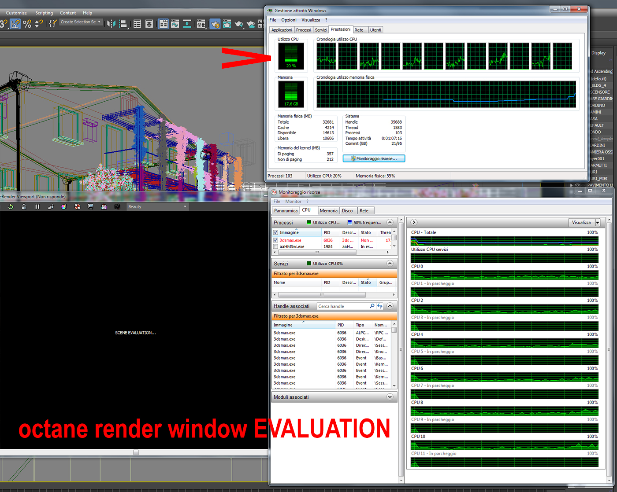The width and height of the screenshot is (617, 492).
Task: Switch to the Panoramica tab
Action: point(286,211)
